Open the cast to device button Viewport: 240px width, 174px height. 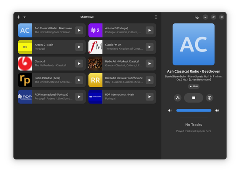click(178, 98)
